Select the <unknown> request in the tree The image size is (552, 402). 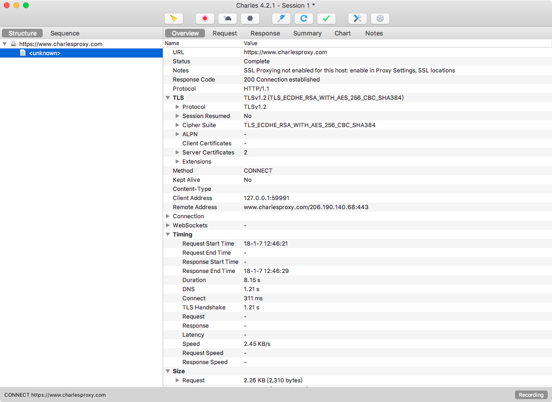pyautogui.click(x=81, y=53)
